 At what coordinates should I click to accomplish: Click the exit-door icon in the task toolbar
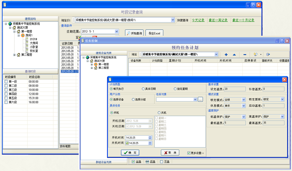(268, 55)
